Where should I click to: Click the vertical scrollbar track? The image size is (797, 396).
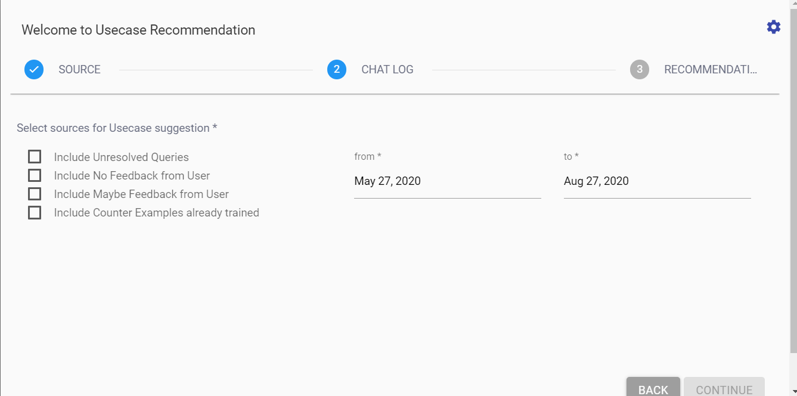click(x=793, y=239)
